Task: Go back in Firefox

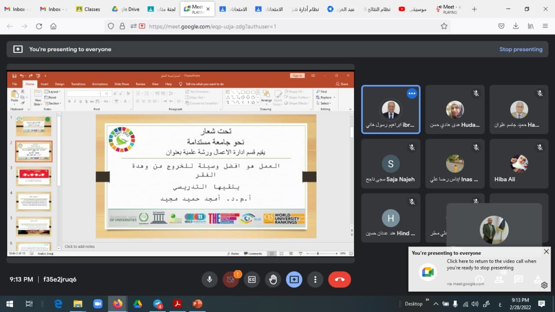Action: point(10,26)
